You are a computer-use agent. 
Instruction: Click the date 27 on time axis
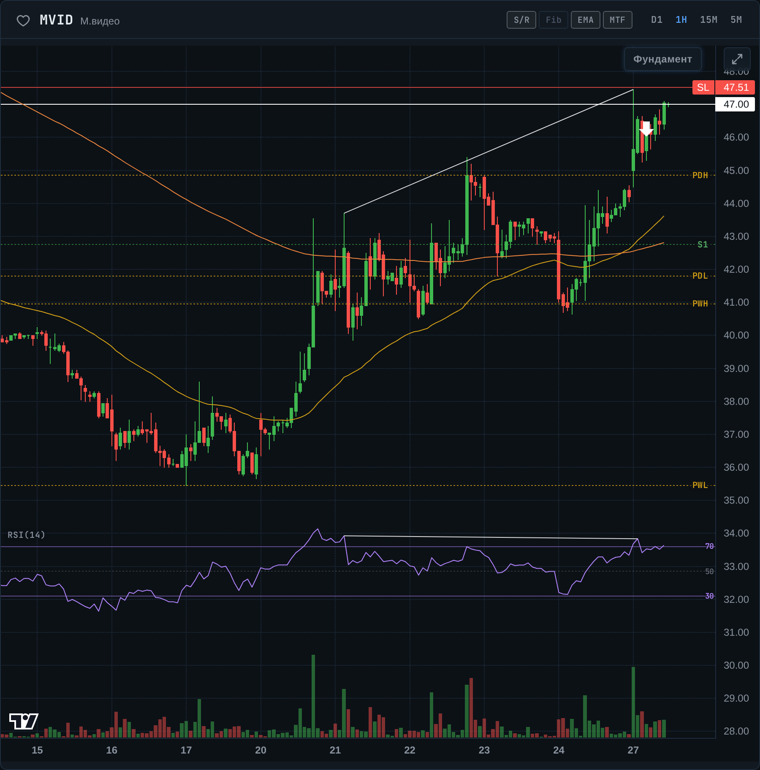pos(633,750)
